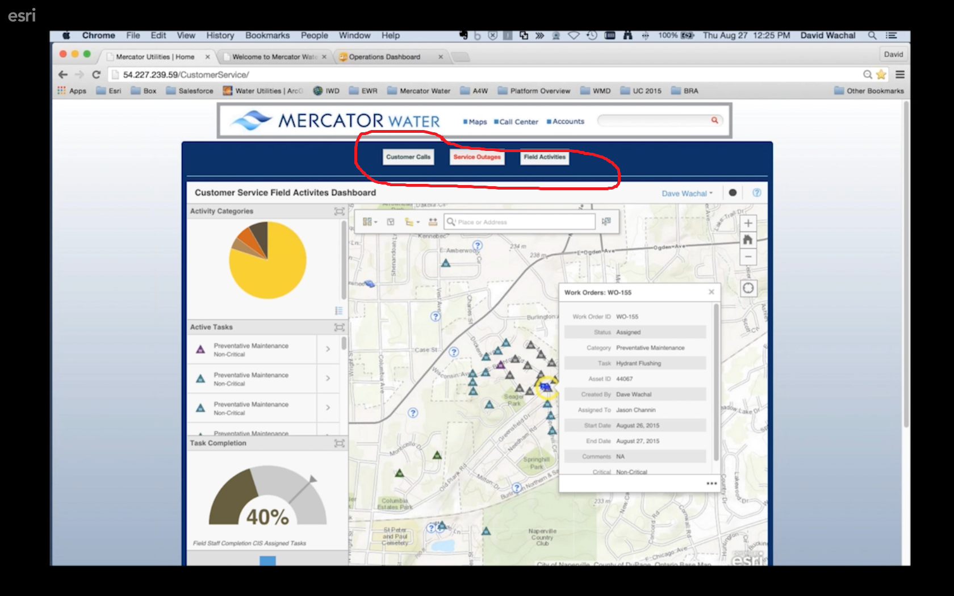This screenshot has height=596, width=954.
Task: Open the Call Center link
Action: point(516,121)
